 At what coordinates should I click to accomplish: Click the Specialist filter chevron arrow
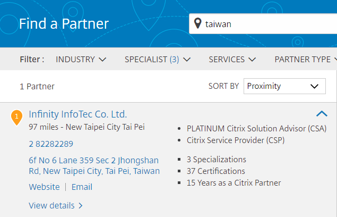[187, 60]
